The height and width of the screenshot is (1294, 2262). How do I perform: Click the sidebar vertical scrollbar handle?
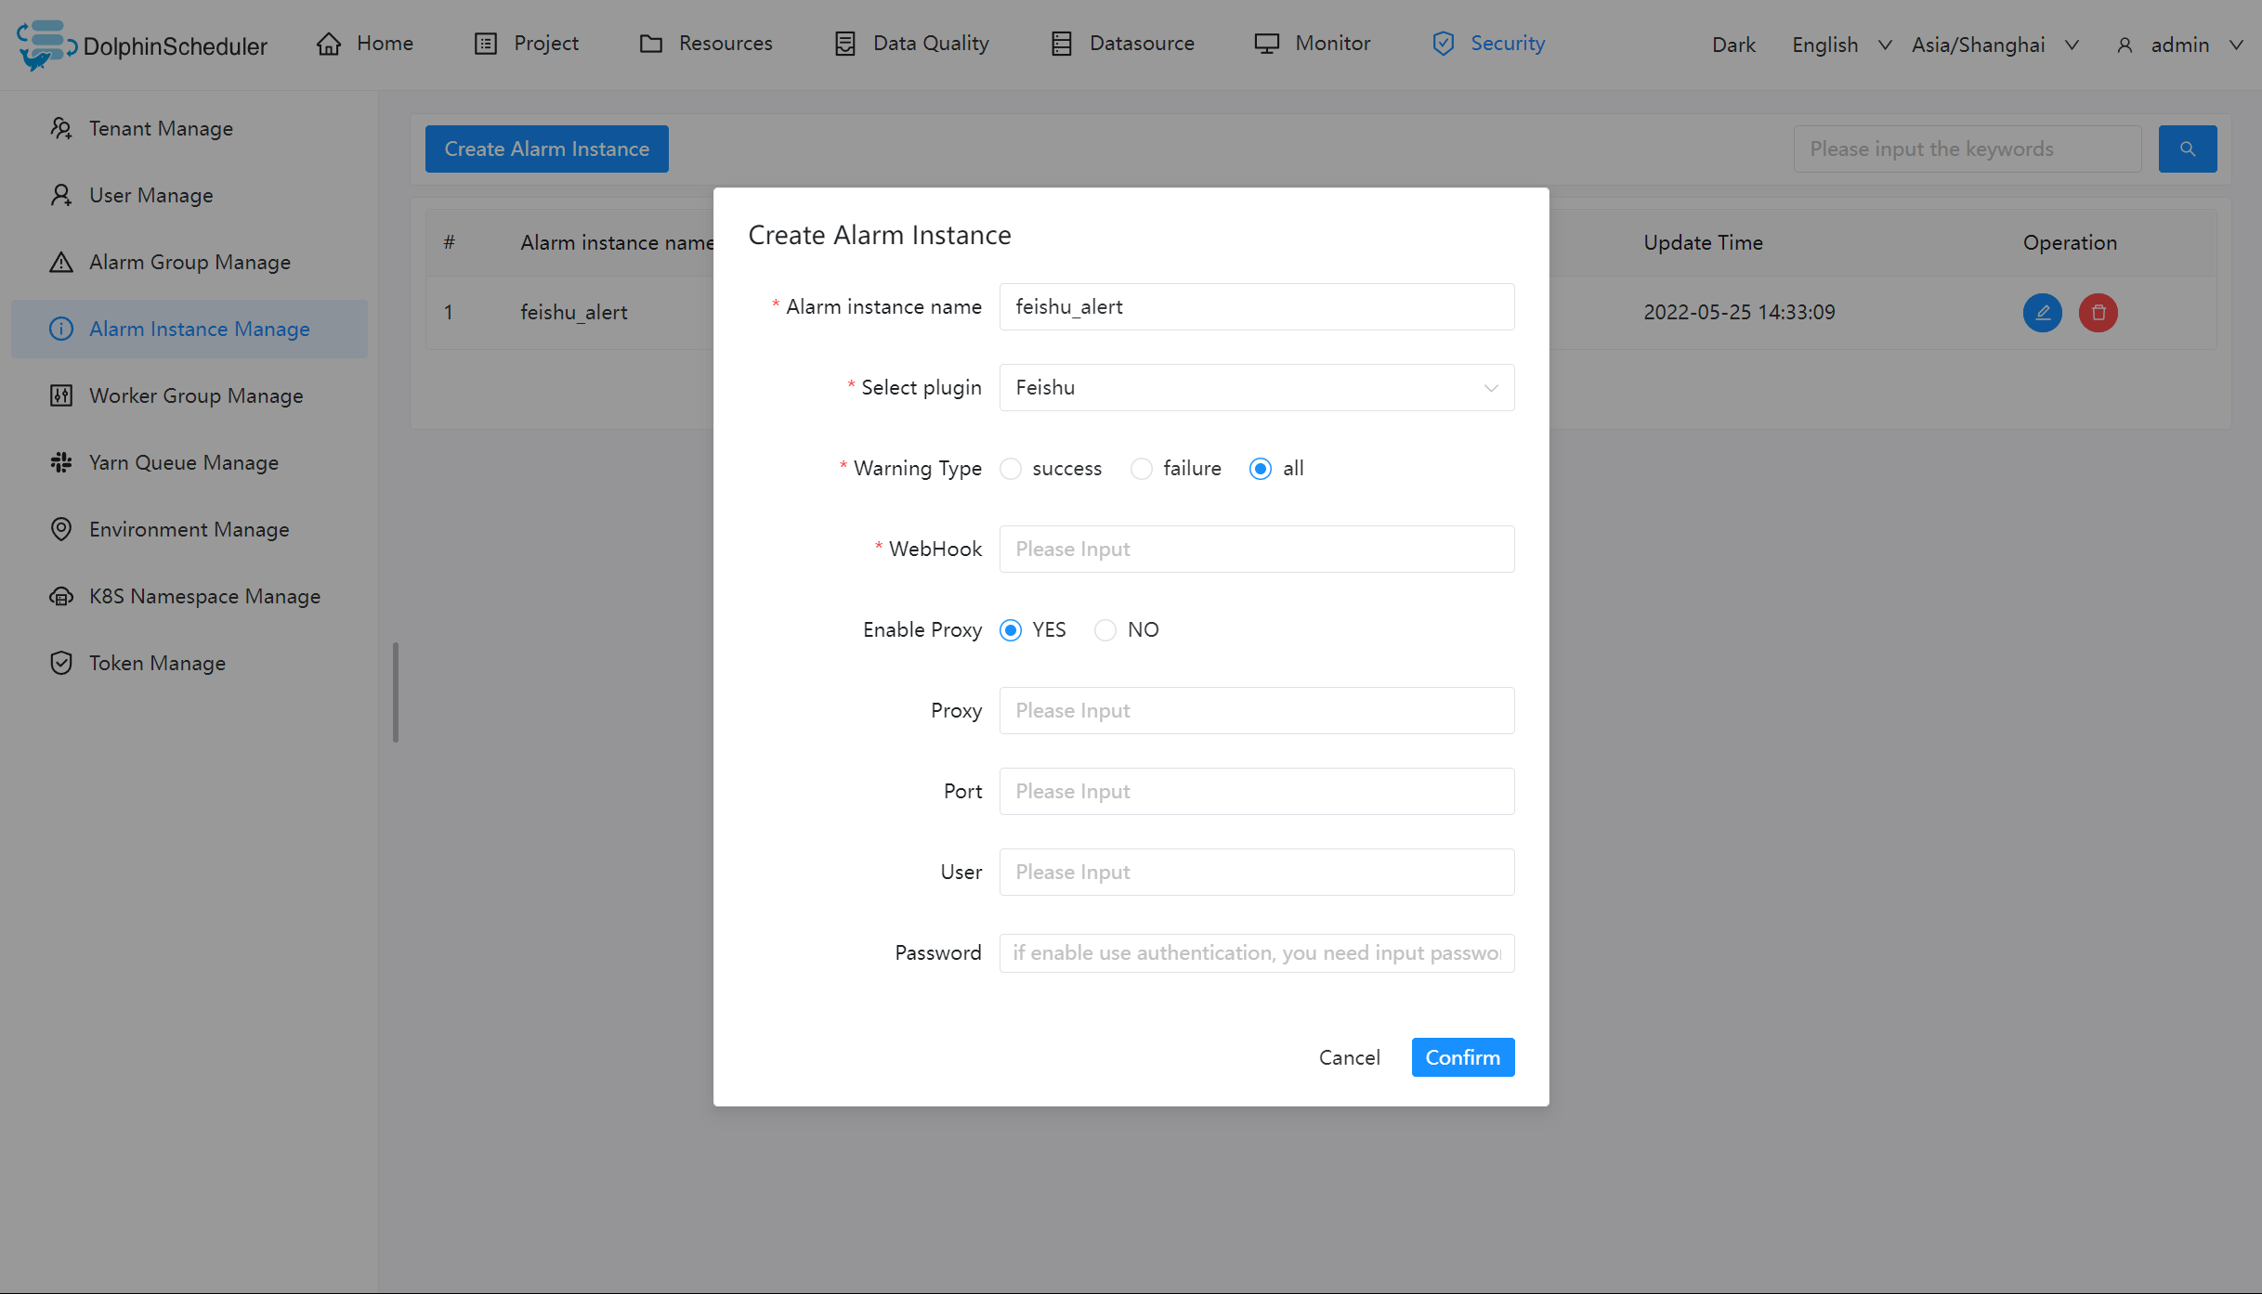point(396,692)
